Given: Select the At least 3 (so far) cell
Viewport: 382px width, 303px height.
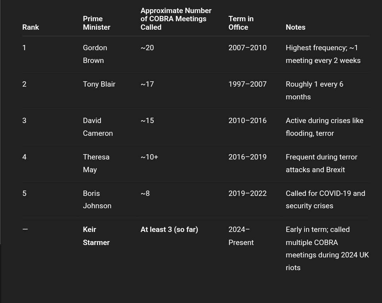Looking at the screenshot, I should click(169, 230).
